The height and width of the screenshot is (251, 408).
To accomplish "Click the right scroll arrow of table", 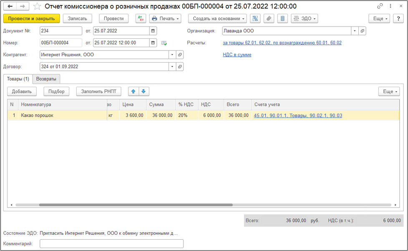I will point(395,205).
